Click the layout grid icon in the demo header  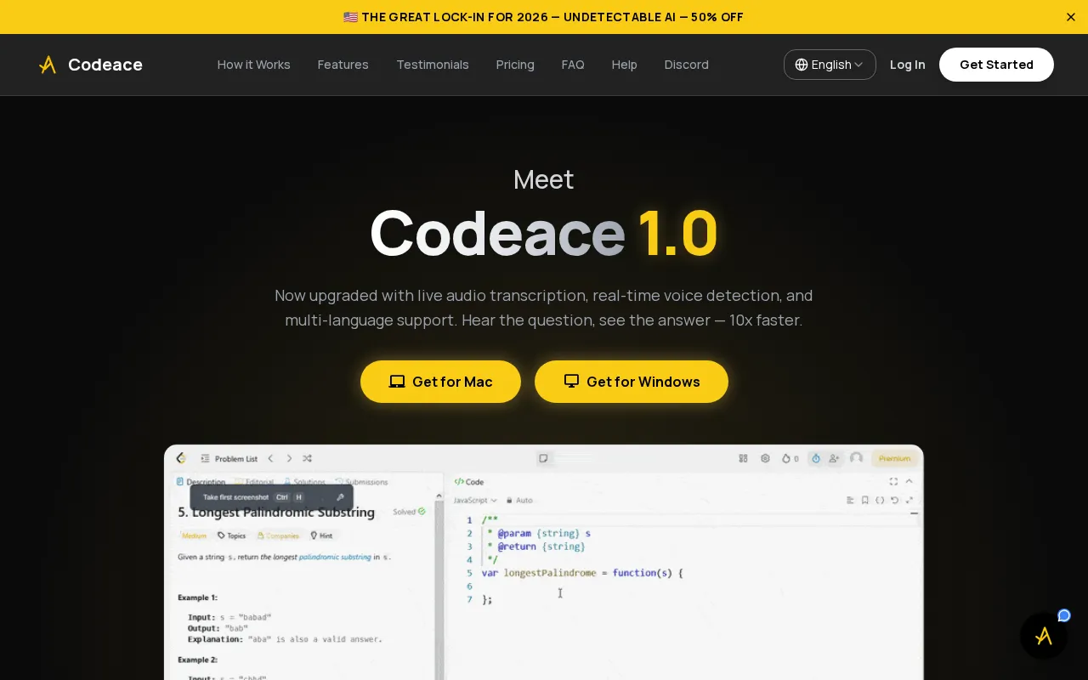click(x=743, y=458)
